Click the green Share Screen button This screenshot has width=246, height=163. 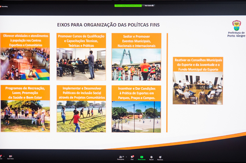point(142,158)
